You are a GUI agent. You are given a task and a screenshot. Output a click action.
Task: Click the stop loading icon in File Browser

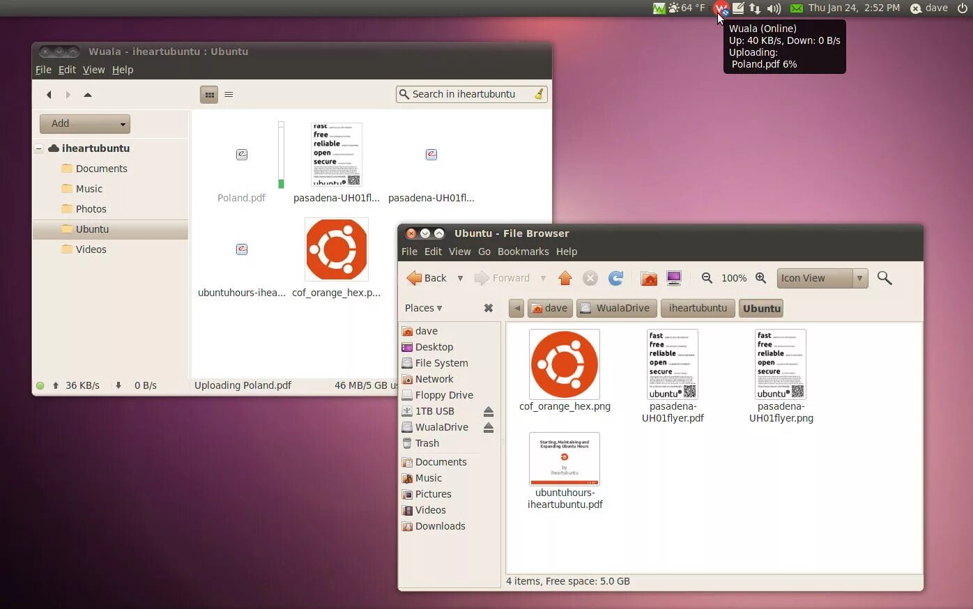pos(590,278)
